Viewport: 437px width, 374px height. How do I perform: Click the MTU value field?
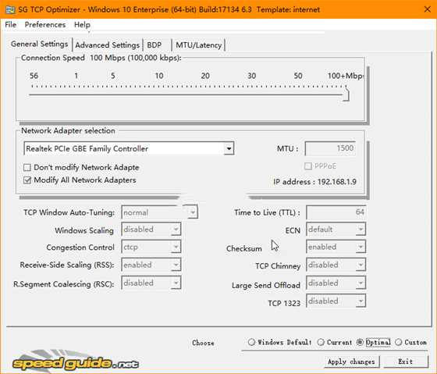pyautogui.click(x=330, y=148)
